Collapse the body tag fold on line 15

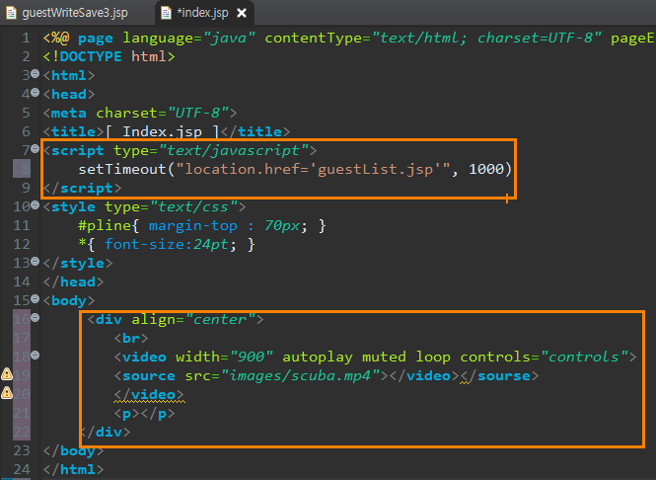(x=36, y=298)
